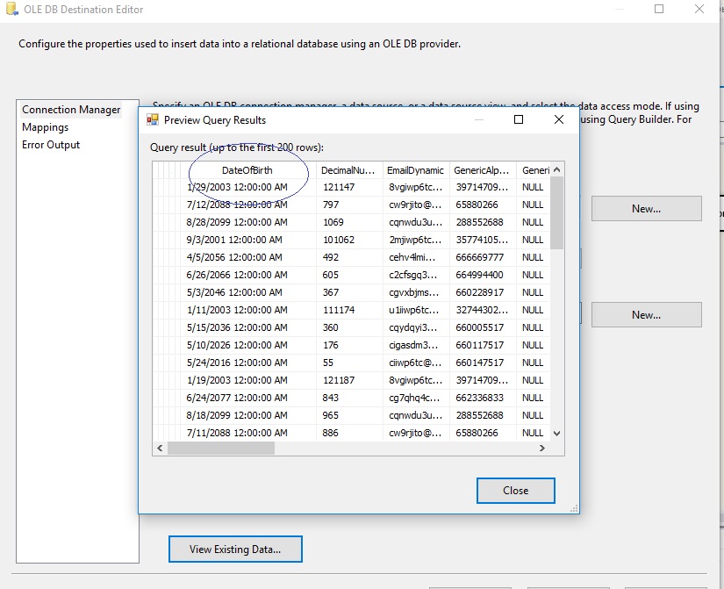Select Connection Manager page in the editor
Image resolution: width=724 pixels, height=589 pixels.
pyautogui.click(x=71, y=110)
